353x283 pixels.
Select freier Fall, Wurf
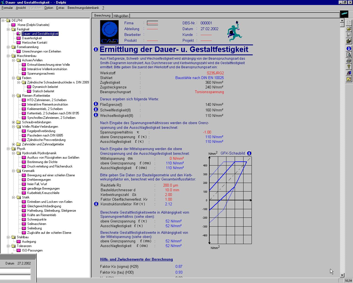coord(37,184)
